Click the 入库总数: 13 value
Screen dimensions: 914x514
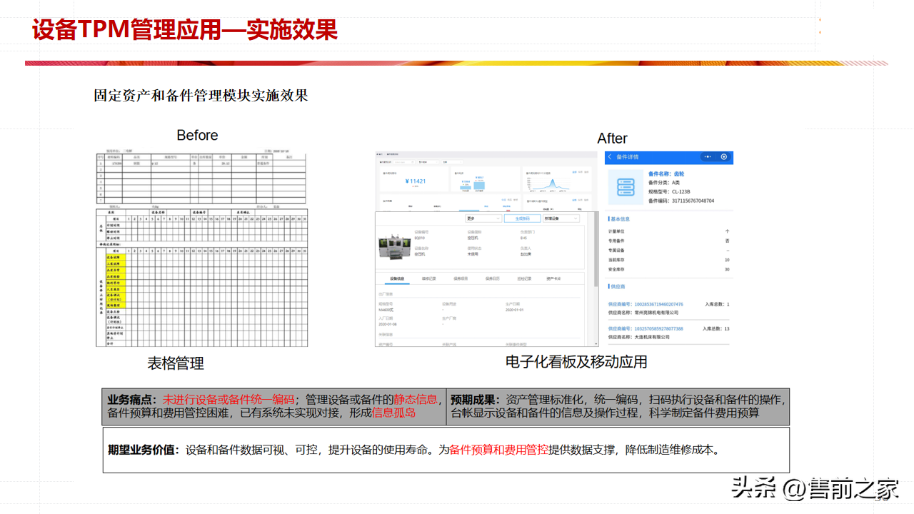point(716,328)
